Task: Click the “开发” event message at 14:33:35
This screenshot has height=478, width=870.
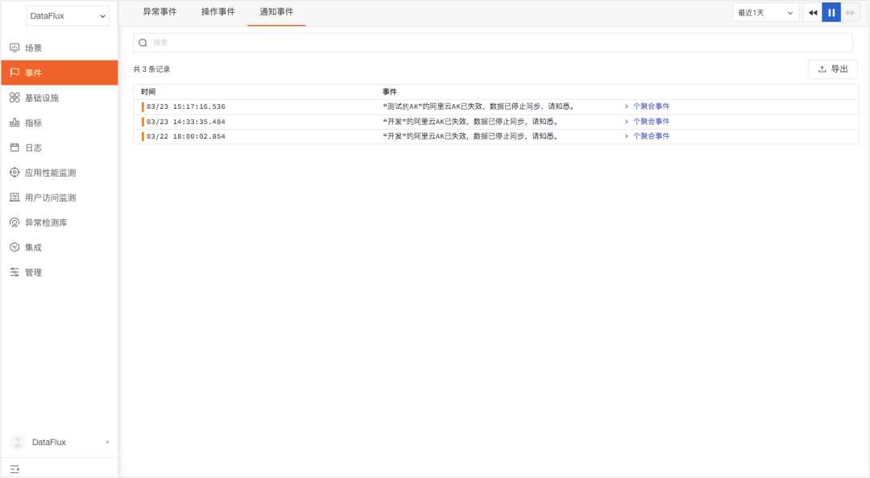Action: (471, 122)
